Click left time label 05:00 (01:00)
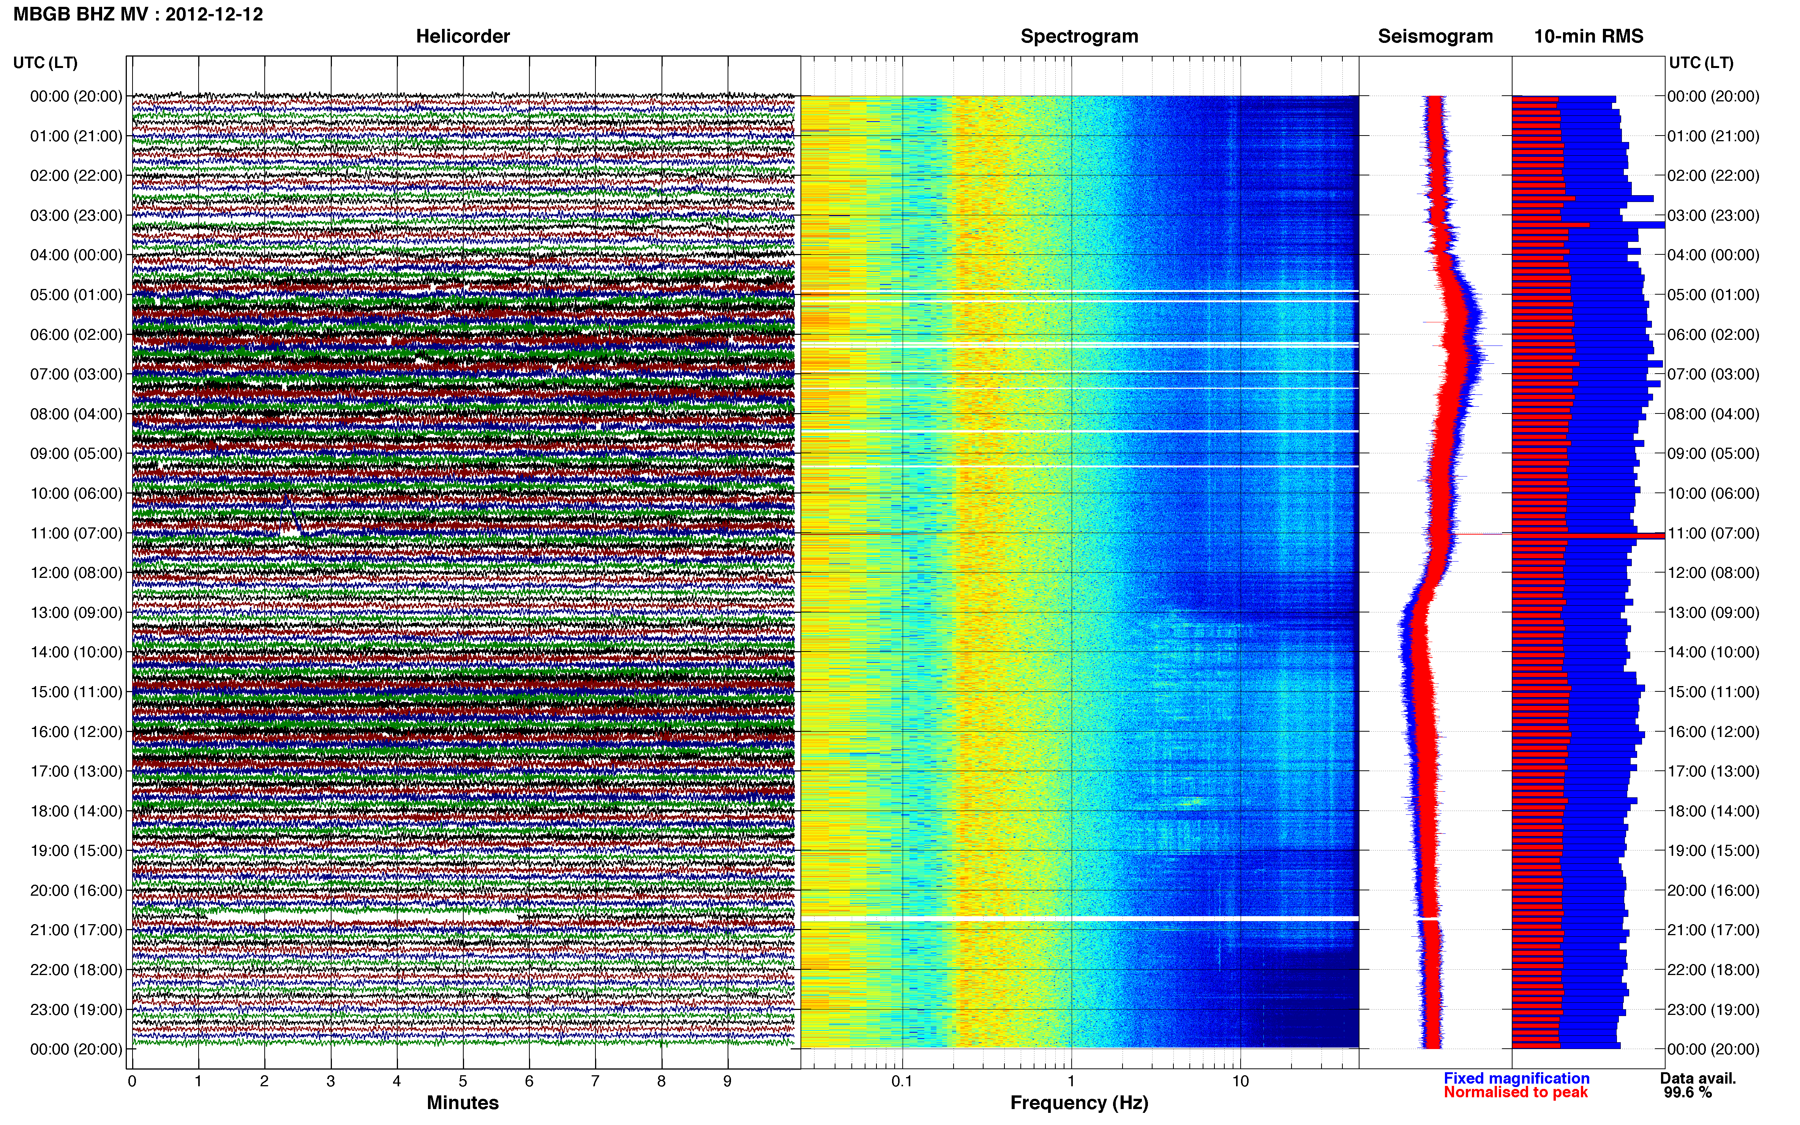 coord(76,295)
